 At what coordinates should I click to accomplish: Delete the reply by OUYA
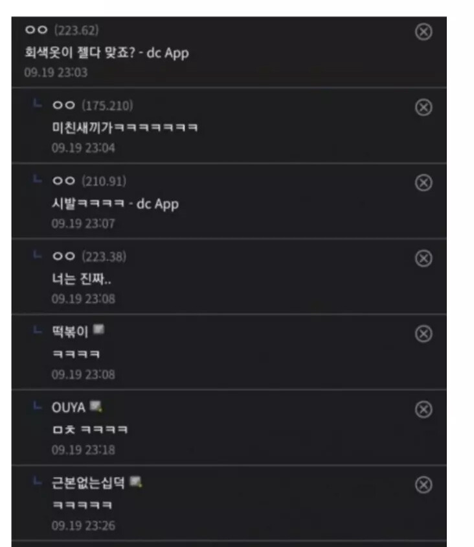(x=423, y=409)
